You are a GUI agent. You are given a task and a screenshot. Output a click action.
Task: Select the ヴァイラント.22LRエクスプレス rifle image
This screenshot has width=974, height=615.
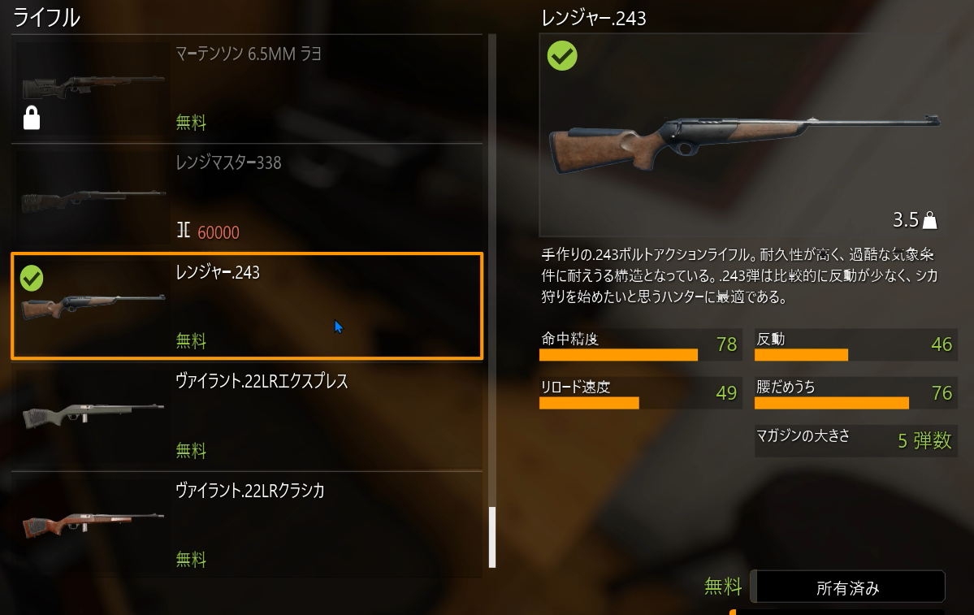click(x=93, y=414)
